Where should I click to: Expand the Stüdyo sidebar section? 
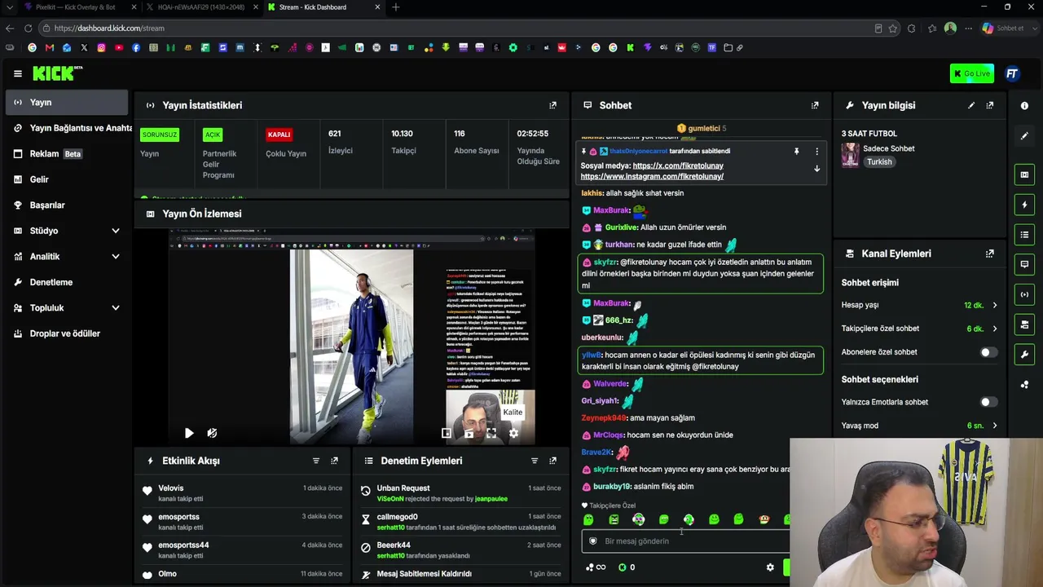[x=67, y=231]
